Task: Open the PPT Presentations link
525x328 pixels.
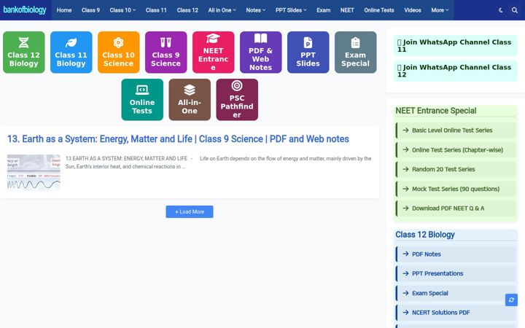Action: pos(455,273)
